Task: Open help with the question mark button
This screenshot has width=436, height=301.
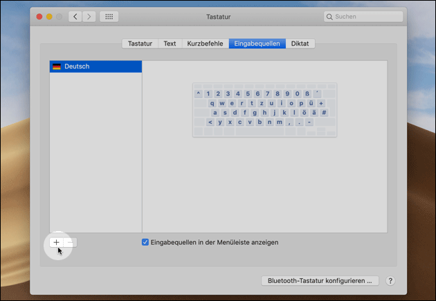Action: coord(390,281)
